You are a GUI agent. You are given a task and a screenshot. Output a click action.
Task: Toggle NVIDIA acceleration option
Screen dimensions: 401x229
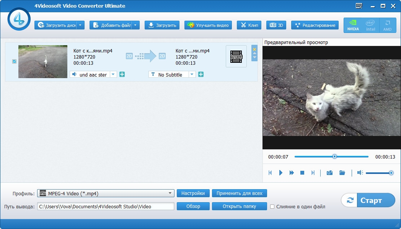353,25
